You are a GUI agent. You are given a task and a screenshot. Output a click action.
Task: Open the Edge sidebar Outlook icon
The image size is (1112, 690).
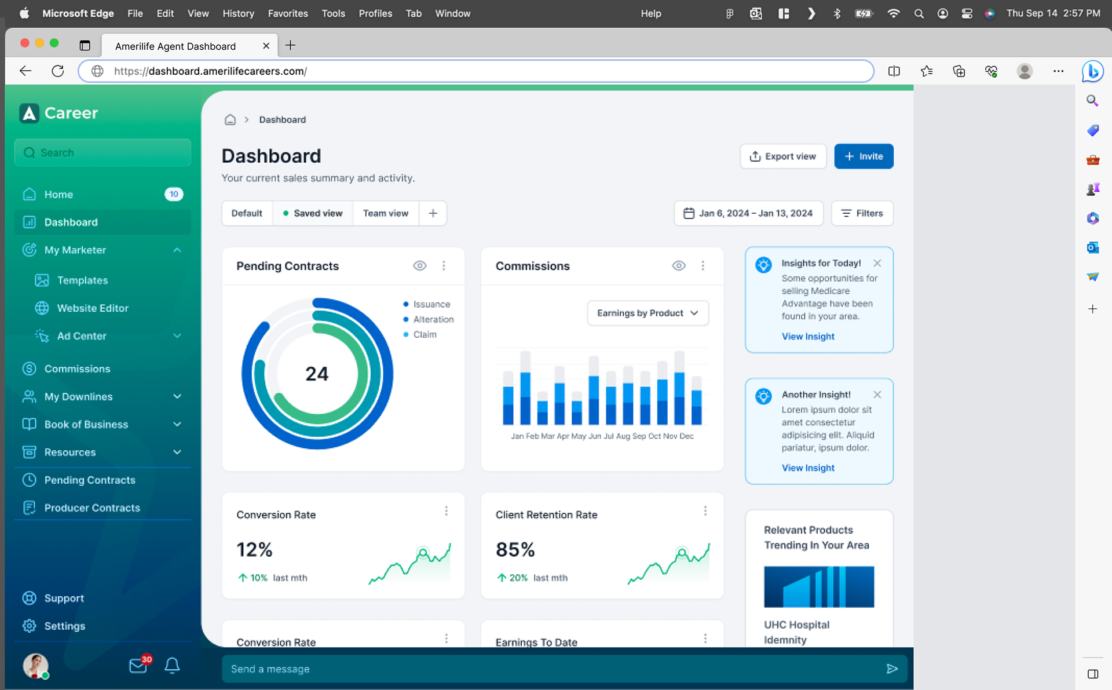[x=1092, y=247]
